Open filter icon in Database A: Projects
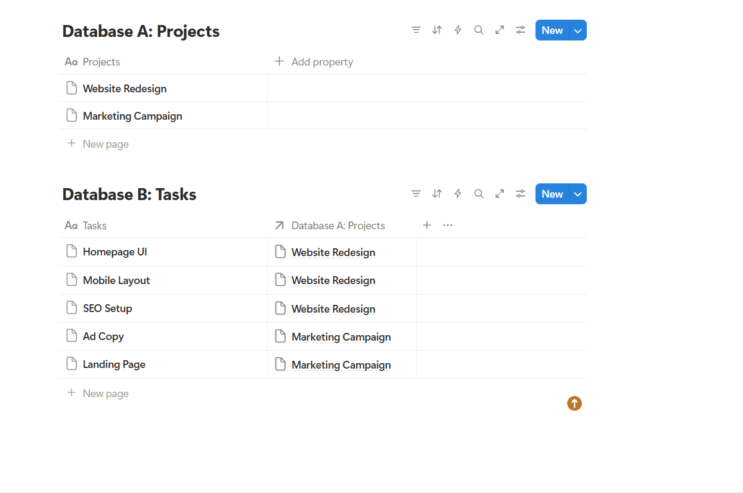The width and height of the screenshot is (743, 493). click(x=416, y=30)
